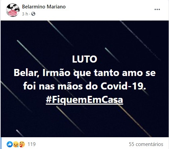Click the blue Like reaction icon

(10, 144)
